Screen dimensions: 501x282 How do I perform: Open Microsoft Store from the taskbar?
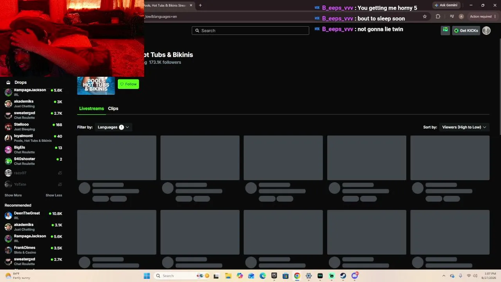tap(286, 276)
